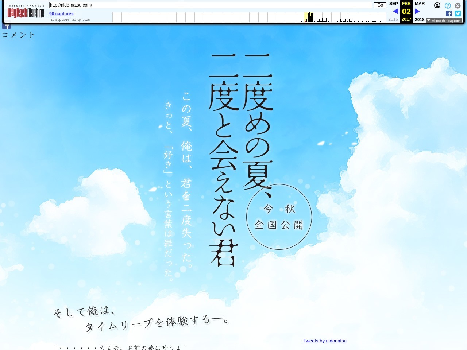
Task: Share this capture on Twitter via the toolbar icon
Action: coord(458,13)
